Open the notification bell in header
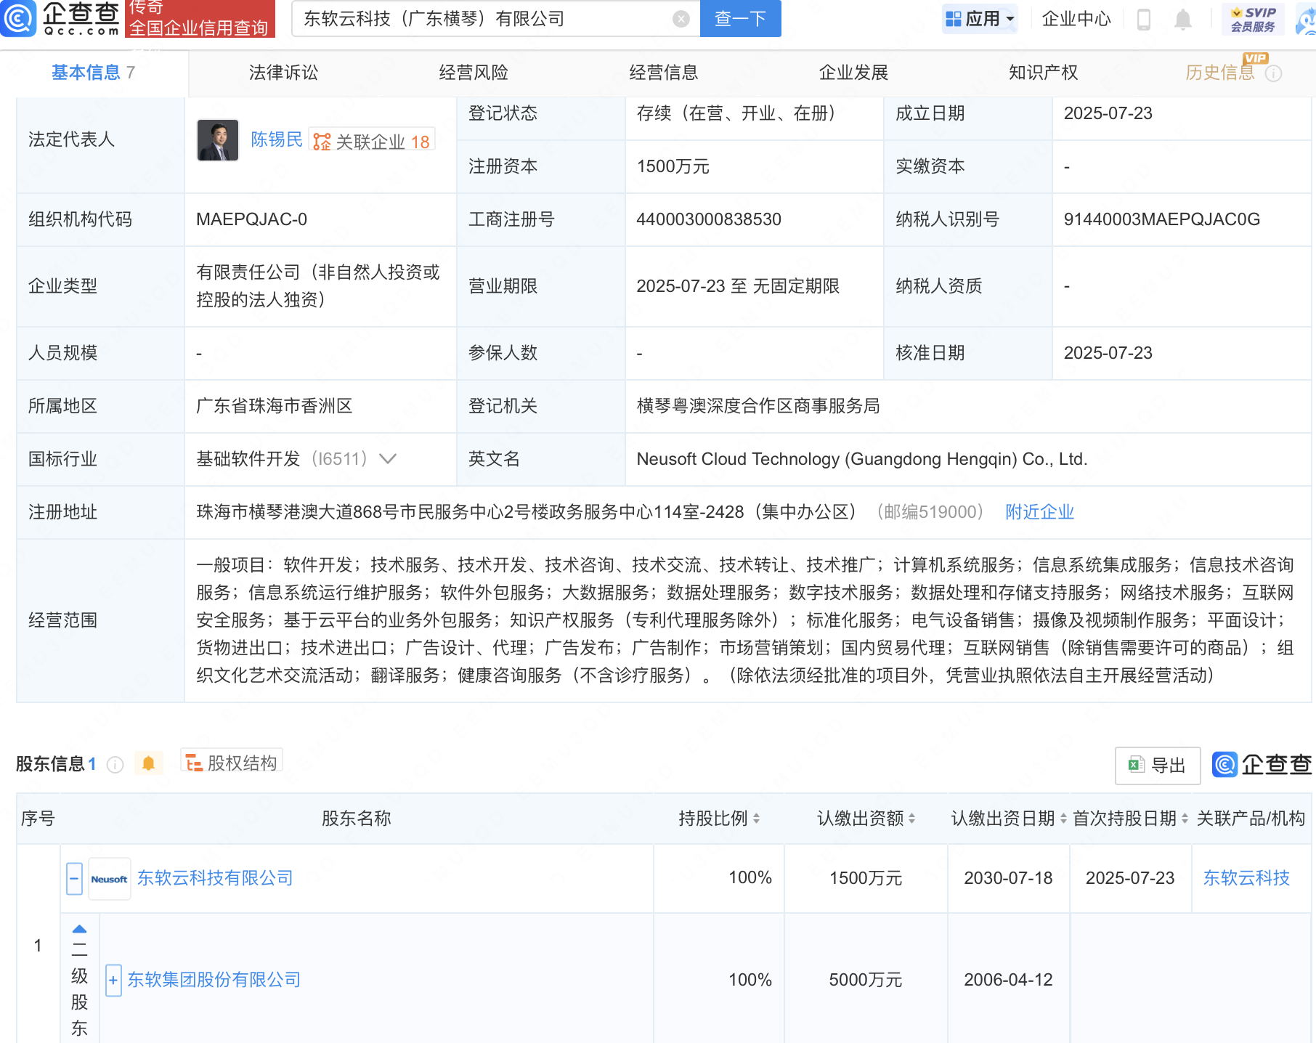Image resolution: width=1316 pixels, height=1043 pixels. click(1183, 19)
